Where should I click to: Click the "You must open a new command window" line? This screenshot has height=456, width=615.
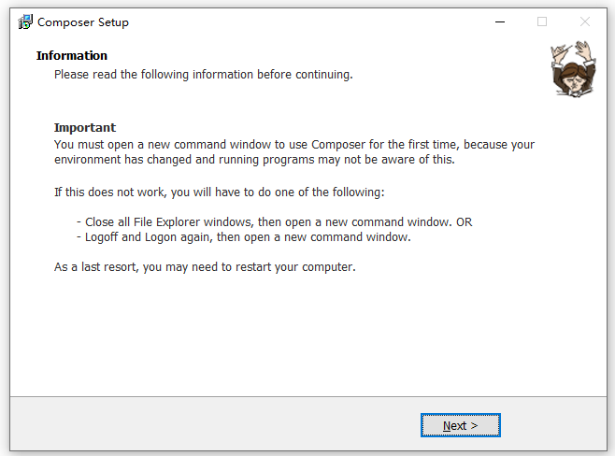[x=293, y=144]
